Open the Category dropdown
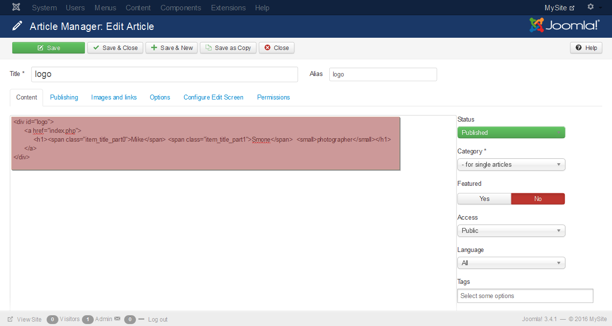612x326 pixels. click(511, 164)
